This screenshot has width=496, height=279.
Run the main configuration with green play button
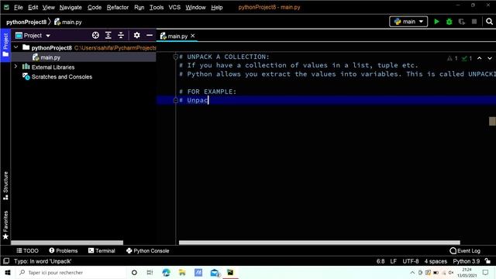[436, 22]
